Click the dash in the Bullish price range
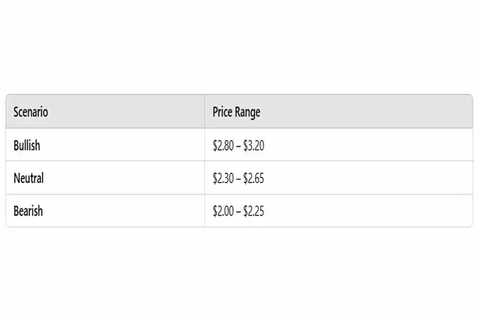Image resolution: width=479 pixels, height=319 pixels. point(238,146)
